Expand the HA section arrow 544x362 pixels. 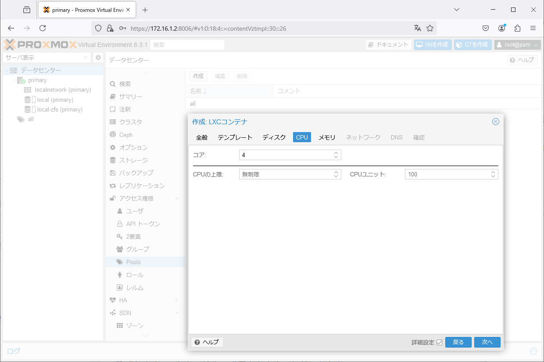click(x=177, y=300)
